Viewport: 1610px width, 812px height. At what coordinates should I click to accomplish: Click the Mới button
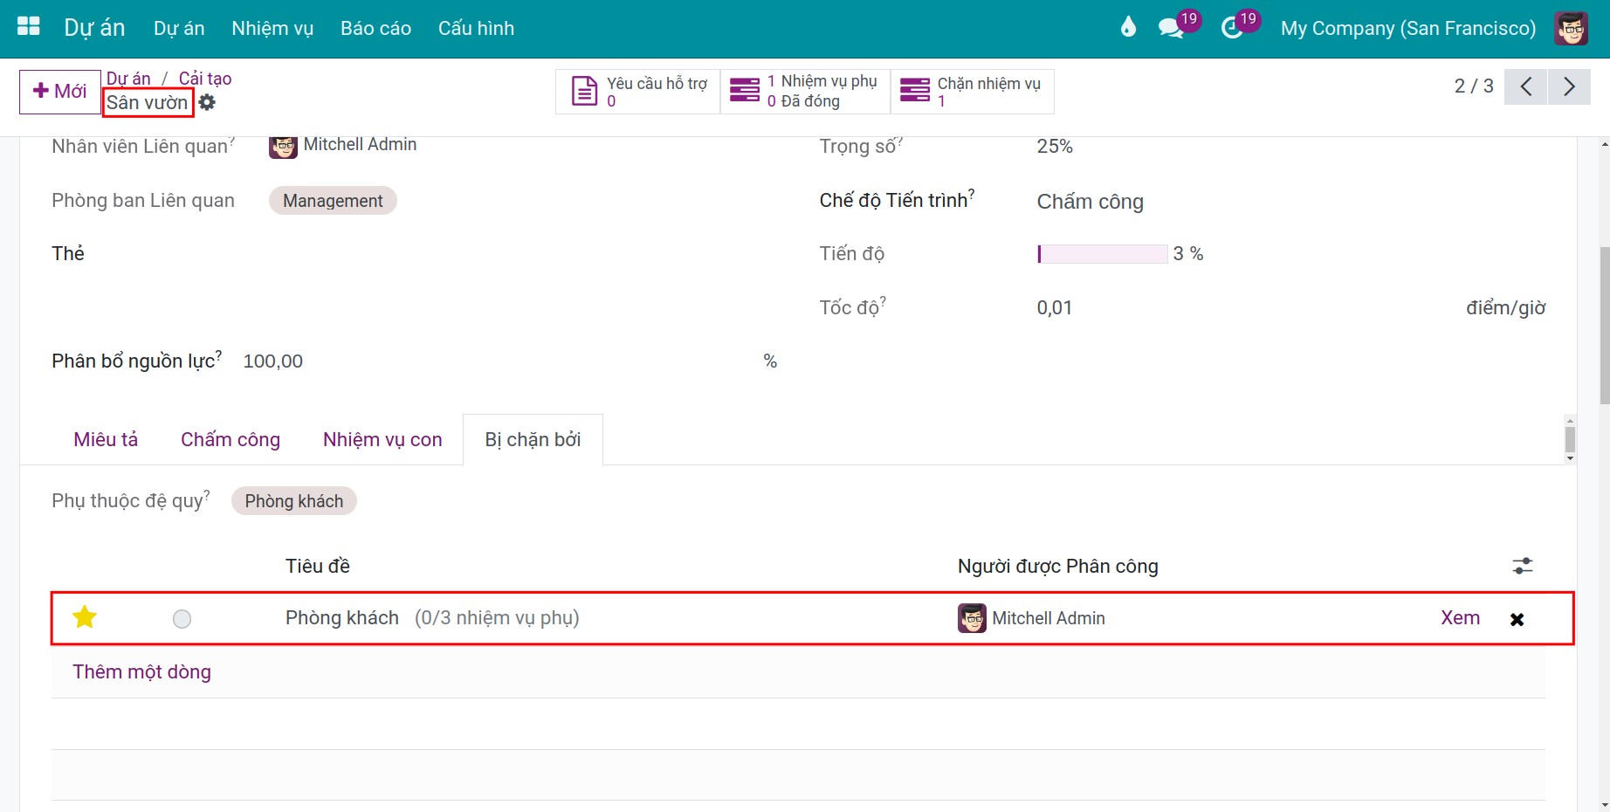tap(59, 92)
